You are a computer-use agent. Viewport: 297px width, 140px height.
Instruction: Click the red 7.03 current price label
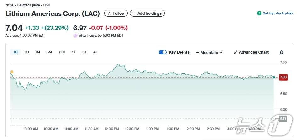283,77
